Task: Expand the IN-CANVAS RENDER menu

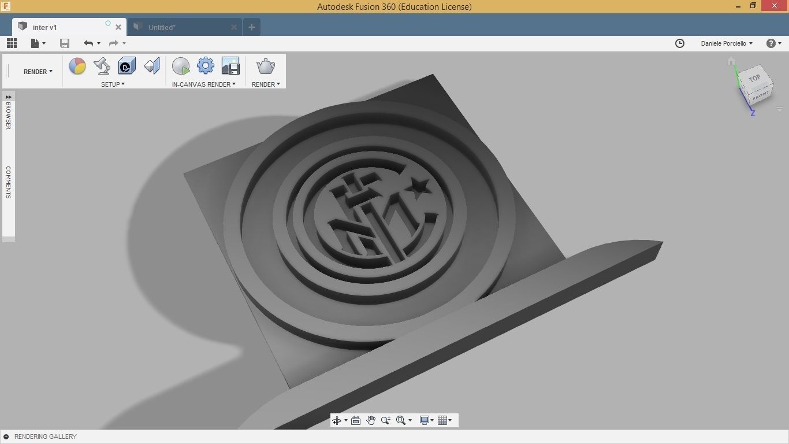Action: (204, 84)
